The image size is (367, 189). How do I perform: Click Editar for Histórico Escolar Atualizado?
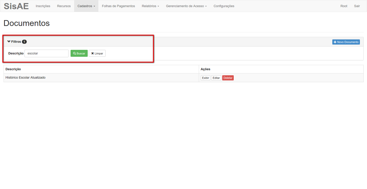(216, 78)
